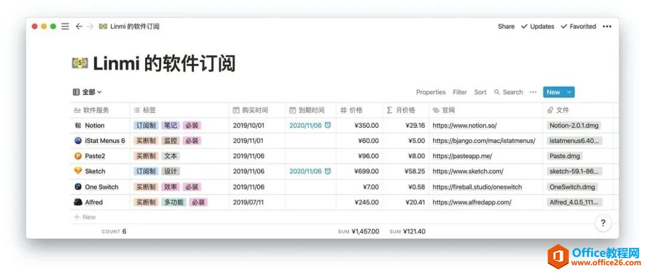Click the COUNT 6 calculation footer

coord(114,231)
